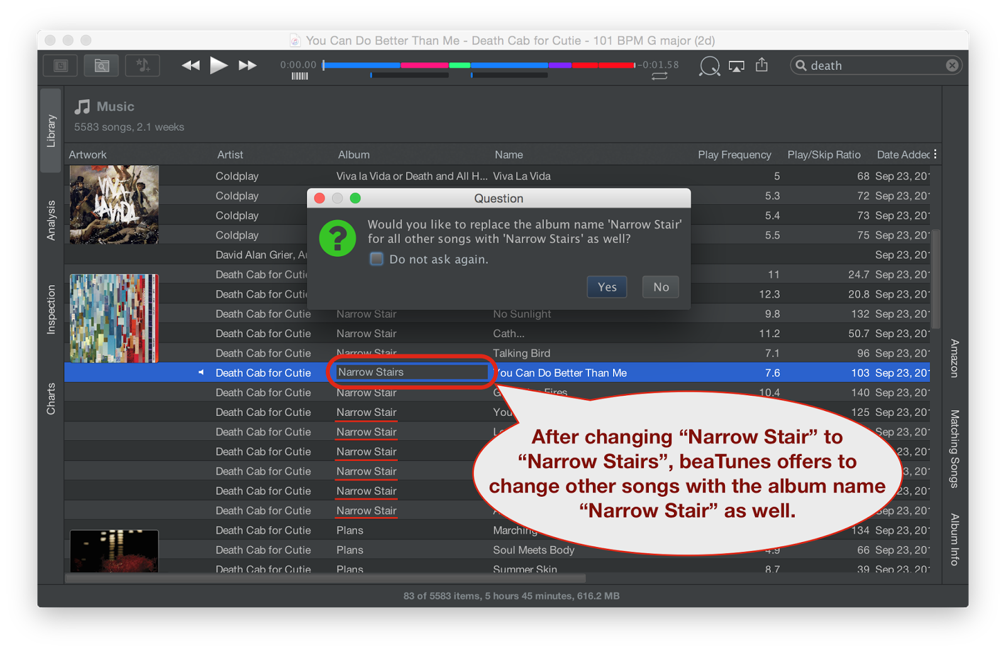The width and height of the screenshot is (1006, 652).
Task: Open the Amazon side panel tab
Action: point(954,358)
